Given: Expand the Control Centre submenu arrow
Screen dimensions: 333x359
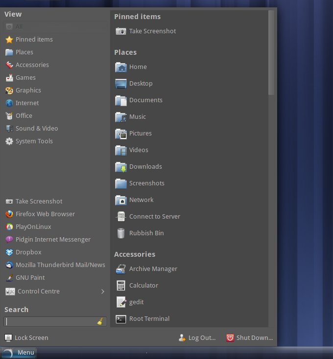Looking at the screenshot, I should tap(103, 292).
